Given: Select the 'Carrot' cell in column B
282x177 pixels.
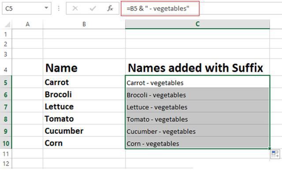Looking at the screenshot, I should [x=84, y=82].
